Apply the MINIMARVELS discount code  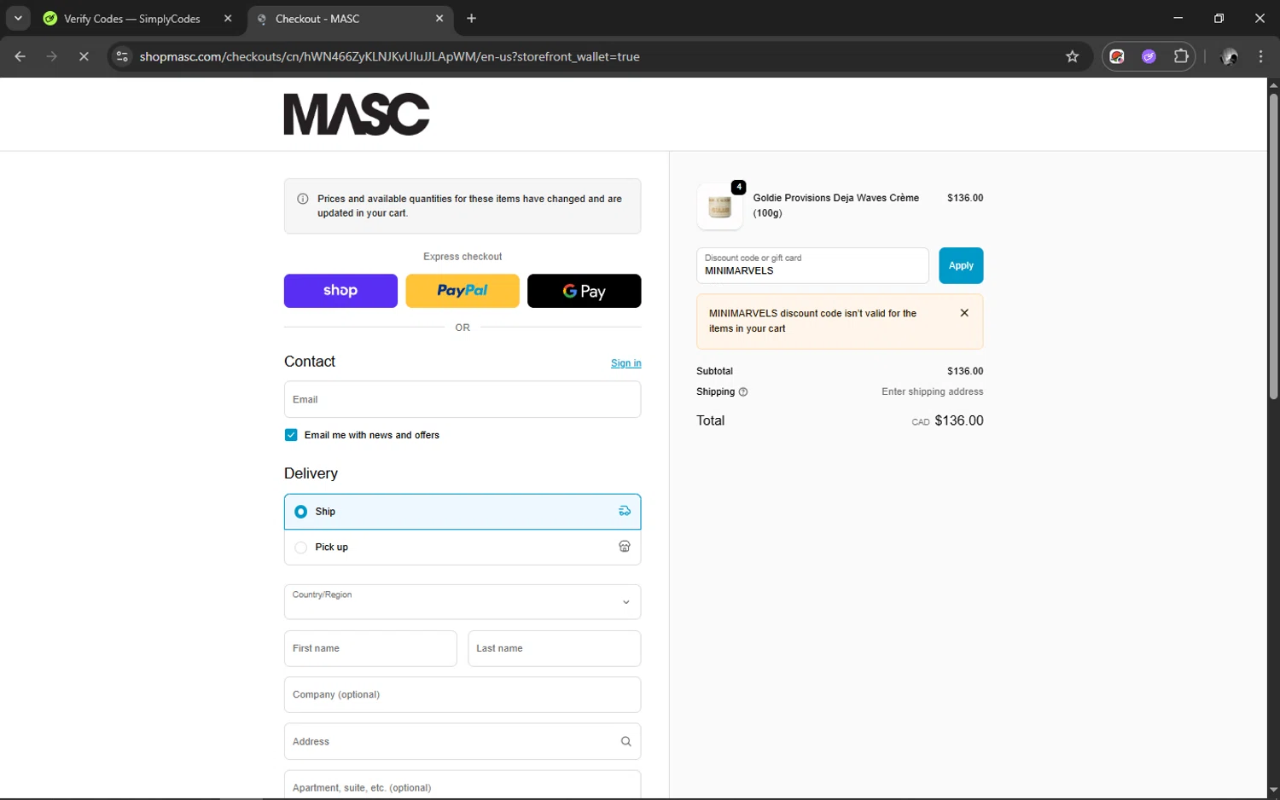961,265
